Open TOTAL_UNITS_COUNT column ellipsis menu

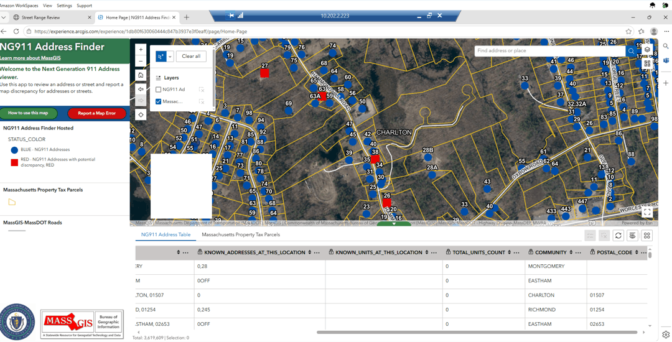click(x=516, y=252)
